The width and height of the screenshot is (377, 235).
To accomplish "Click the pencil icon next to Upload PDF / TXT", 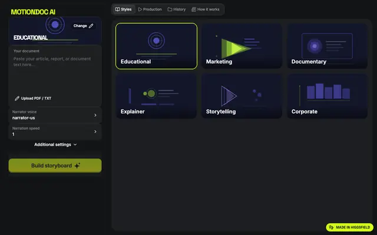I will click(x=17, y=98).
